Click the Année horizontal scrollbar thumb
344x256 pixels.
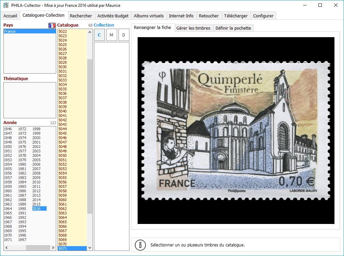38,248
